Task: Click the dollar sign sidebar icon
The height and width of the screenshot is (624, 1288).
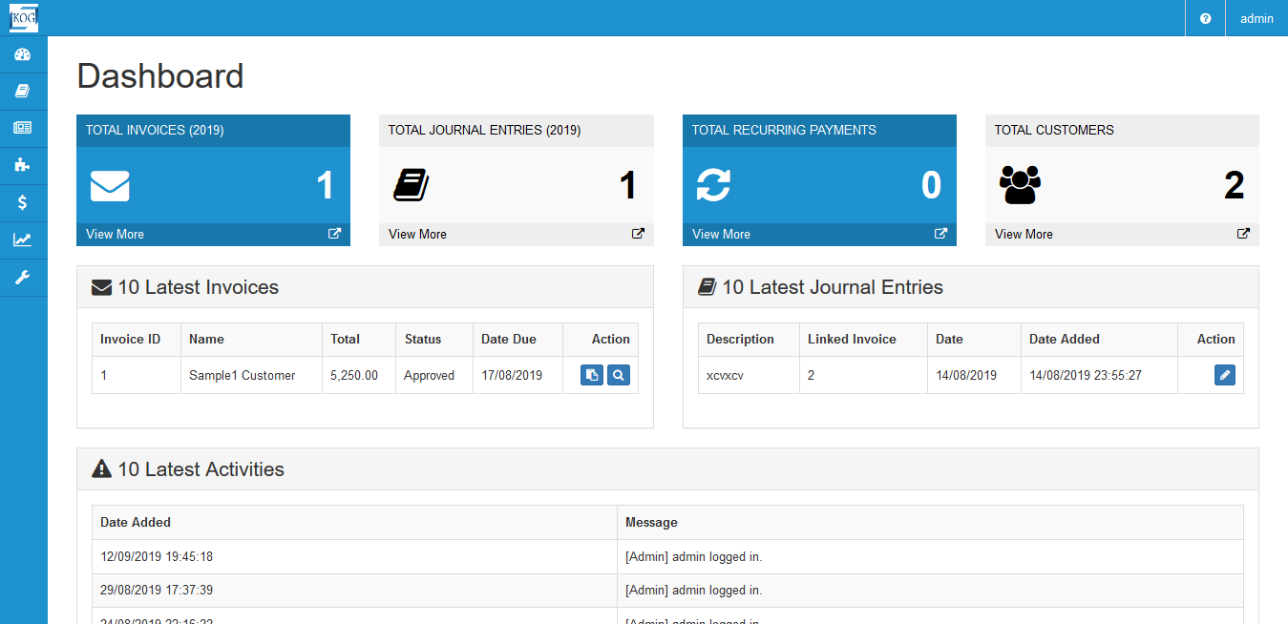Action: pos(22,202)
